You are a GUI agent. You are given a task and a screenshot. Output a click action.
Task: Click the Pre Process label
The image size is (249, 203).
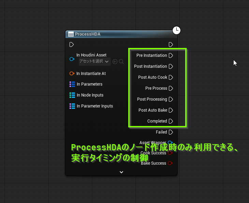tap(156, 88)
